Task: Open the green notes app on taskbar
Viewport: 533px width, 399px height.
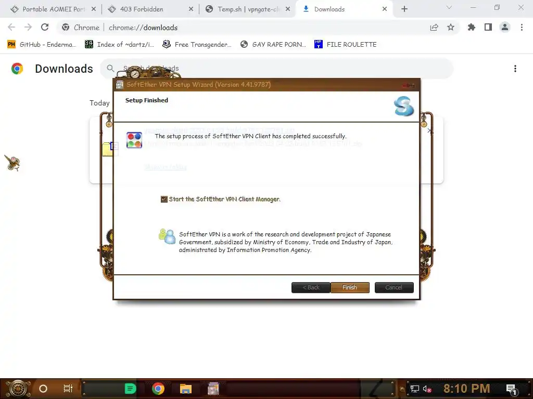Action: coord(130,389)
